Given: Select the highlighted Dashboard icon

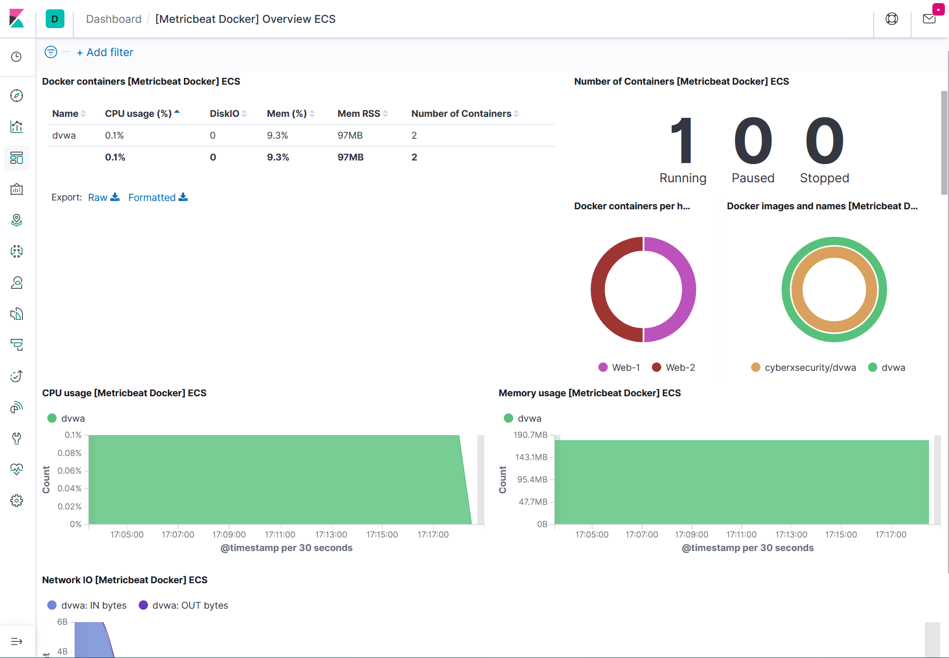Looking at the screenshot, I should pyautogui.click(x=17, y=158).
